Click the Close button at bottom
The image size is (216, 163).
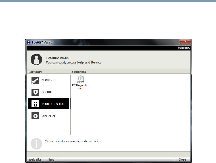tap(182, 159)
